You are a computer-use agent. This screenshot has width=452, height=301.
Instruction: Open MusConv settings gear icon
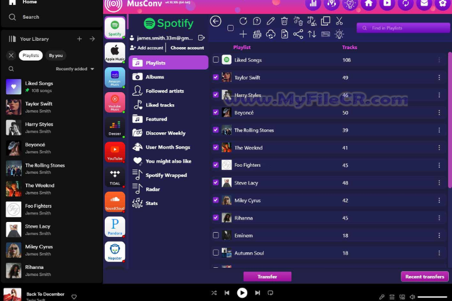(443, 4)
